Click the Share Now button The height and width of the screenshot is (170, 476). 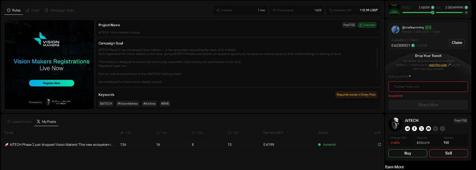pos(428,105)
